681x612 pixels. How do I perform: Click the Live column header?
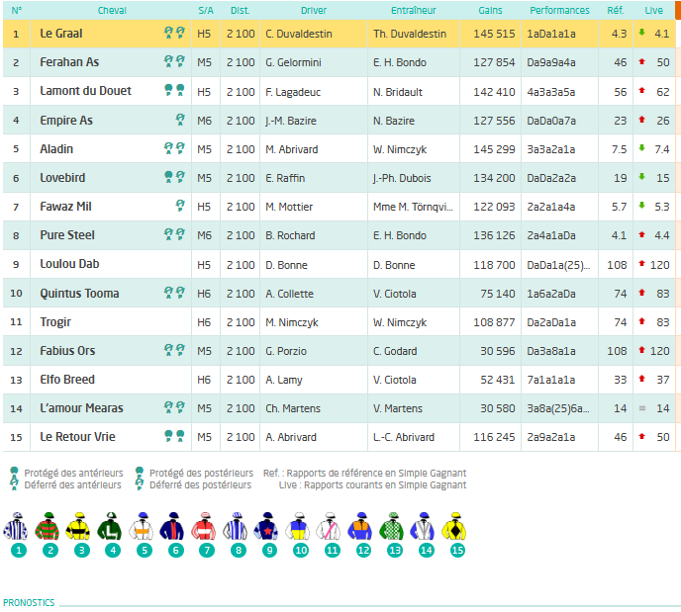653,11
